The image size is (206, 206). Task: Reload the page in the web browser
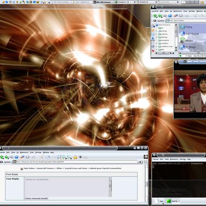[x=22, y=157]
